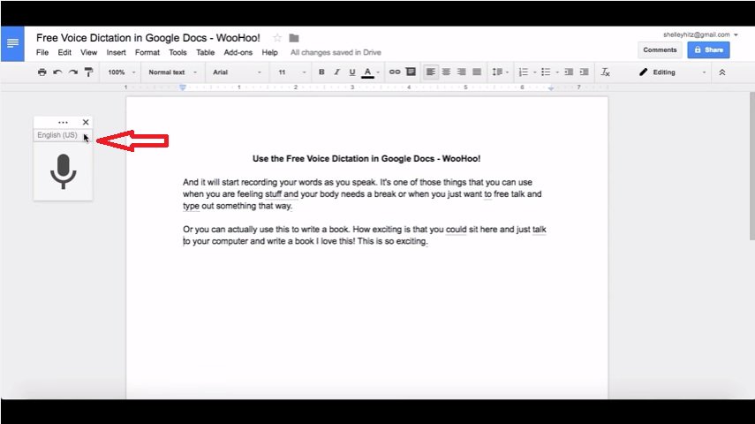755x424 pixels.
Task: Open the 100% zoom dropdown
Action: [121, 72]
